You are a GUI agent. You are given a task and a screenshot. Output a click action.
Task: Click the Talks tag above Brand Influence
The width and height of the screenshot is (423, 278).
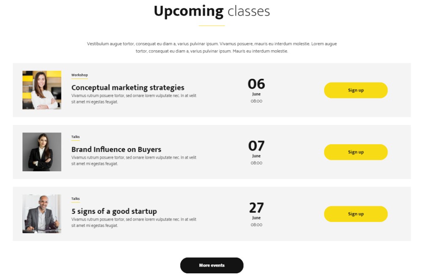pos(76,137)
